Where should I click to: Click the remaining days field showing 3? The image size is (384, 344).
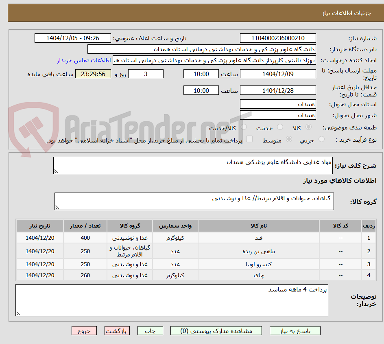pyautogui.click(x=146, y=74)
